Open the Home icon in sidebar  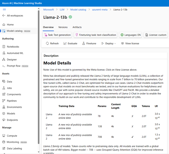click(4, 25)
